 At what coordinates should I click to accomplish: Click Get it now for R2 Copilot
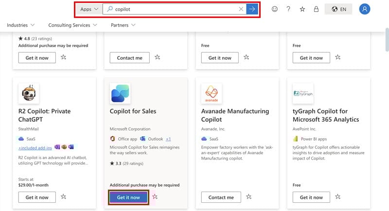tap(37, 197)
